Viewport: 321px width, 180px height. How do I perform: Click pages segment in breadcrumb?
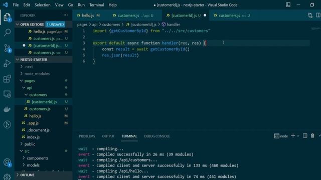tap(82, 24)
